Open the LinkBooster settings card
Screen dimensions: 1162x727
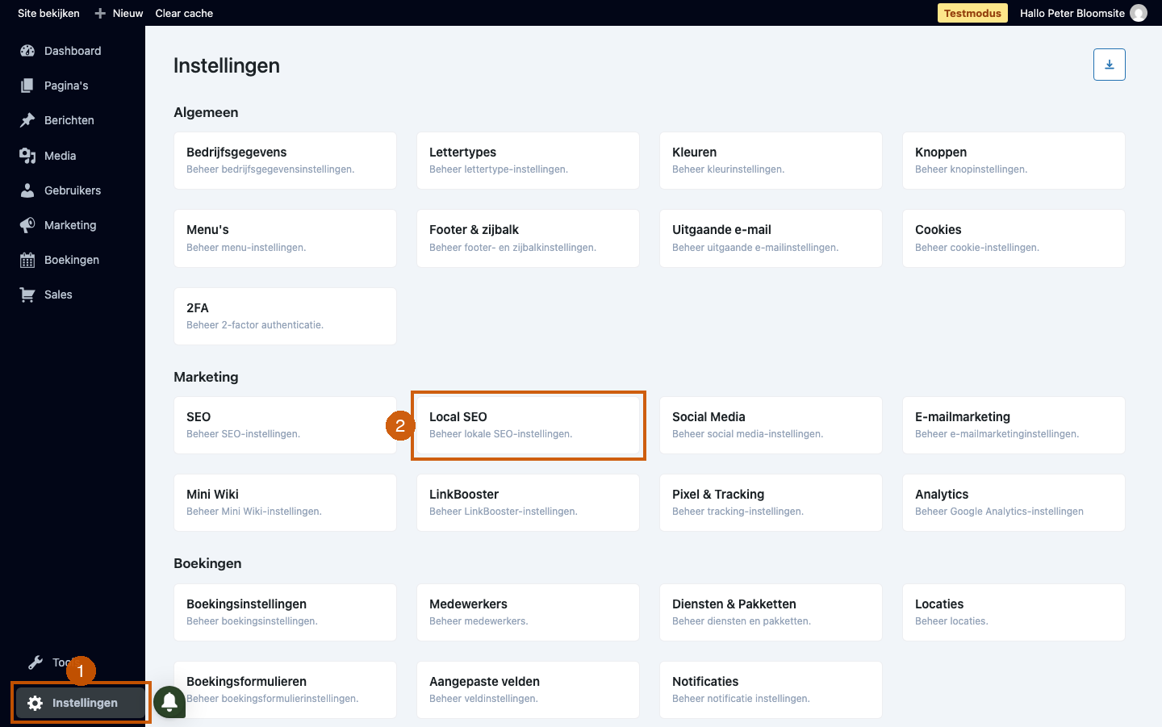pyautogui.click(x=528, y=503)
